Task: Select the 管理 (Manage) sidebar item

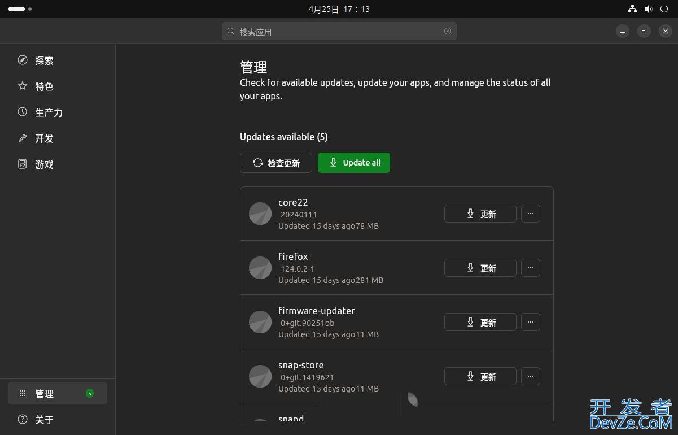Action: coord(58,393)
